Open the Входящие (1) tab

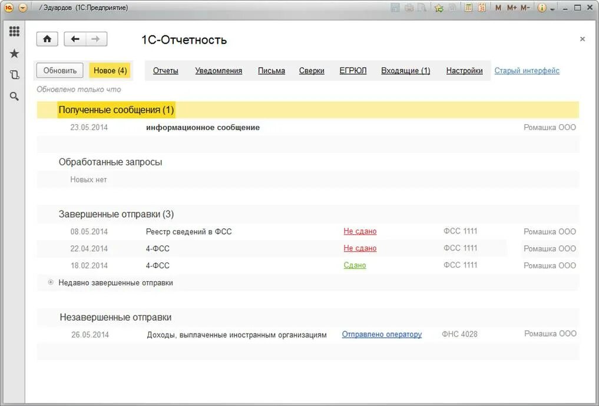(406, 71)
